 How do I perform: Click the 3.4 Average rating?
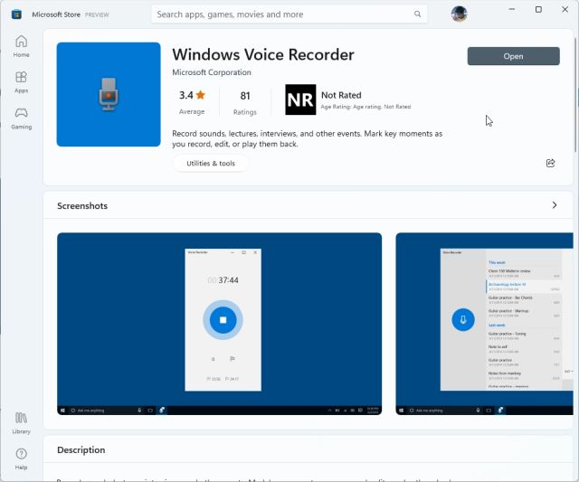tap(192, 102)
